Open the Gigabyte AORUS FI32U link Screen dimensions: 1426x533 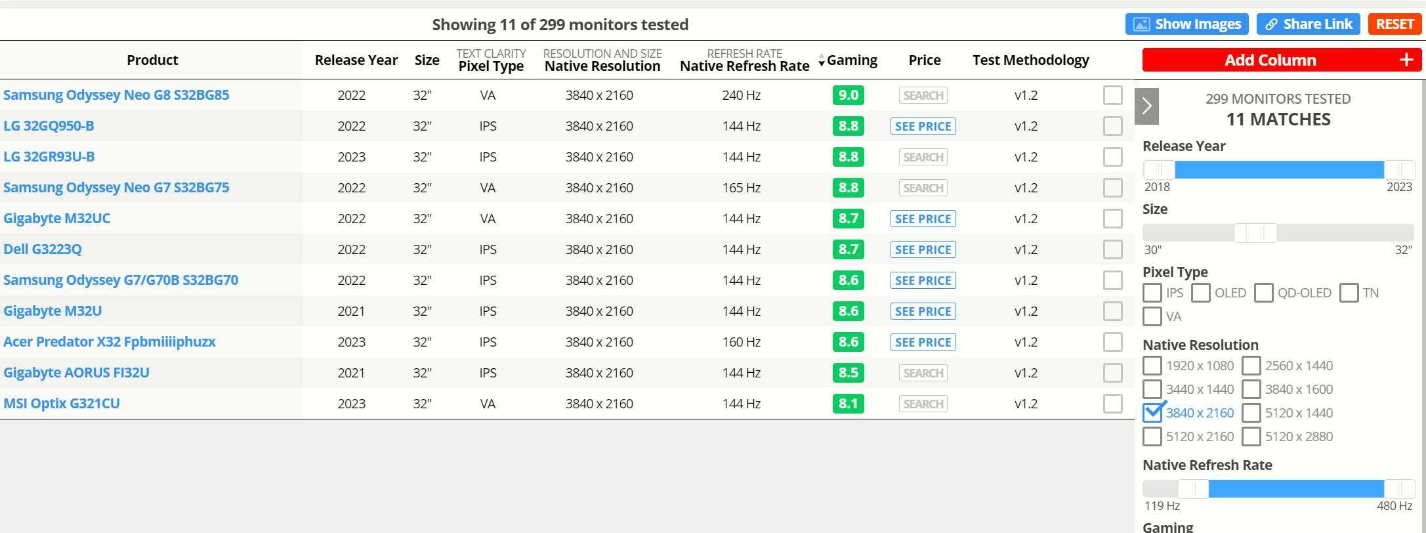pos(76,373)
